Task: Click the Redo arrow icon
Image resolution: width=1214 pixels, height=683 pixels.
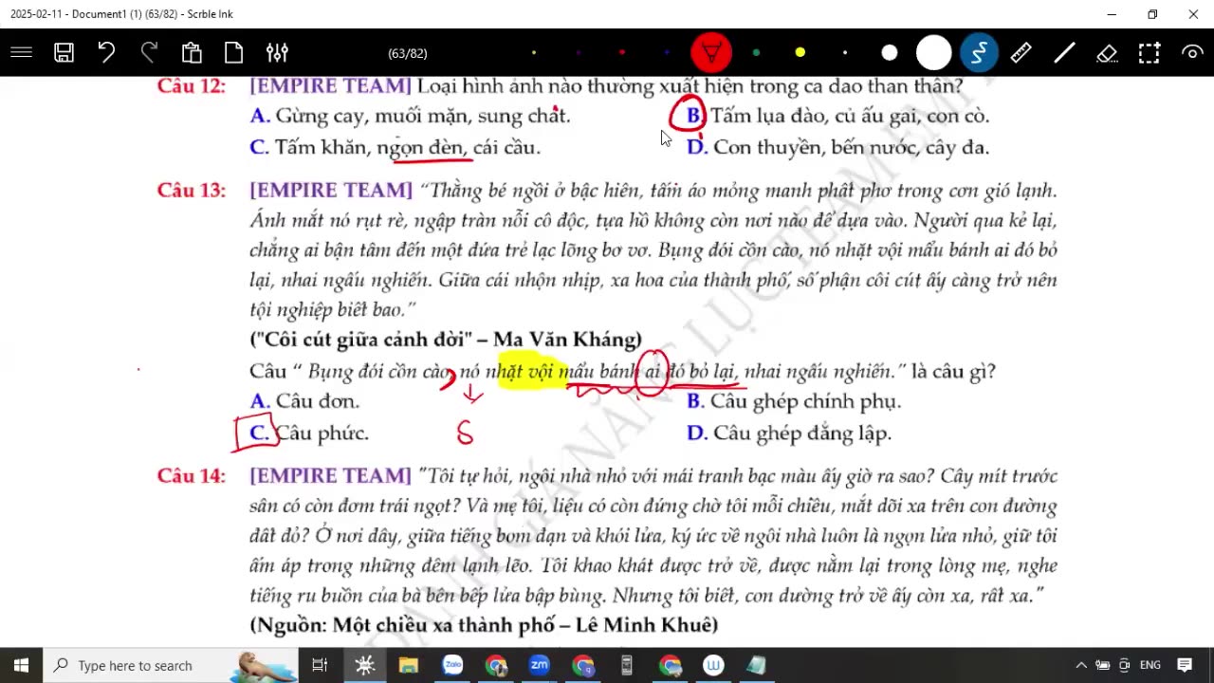Action: 149,53
